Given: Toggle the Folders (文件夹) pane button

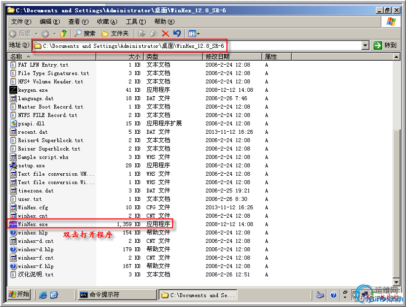Looking at the screenshot, I should point(115,34).
